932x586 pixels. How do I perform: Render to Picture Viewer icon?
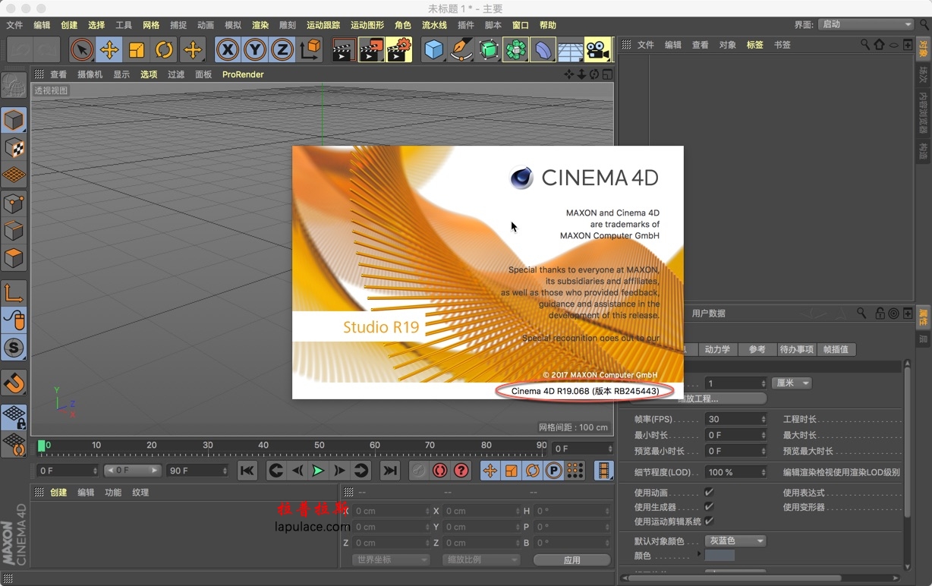(371, 50)
